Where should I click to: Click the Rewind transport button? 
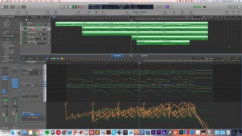coord(62,7)
